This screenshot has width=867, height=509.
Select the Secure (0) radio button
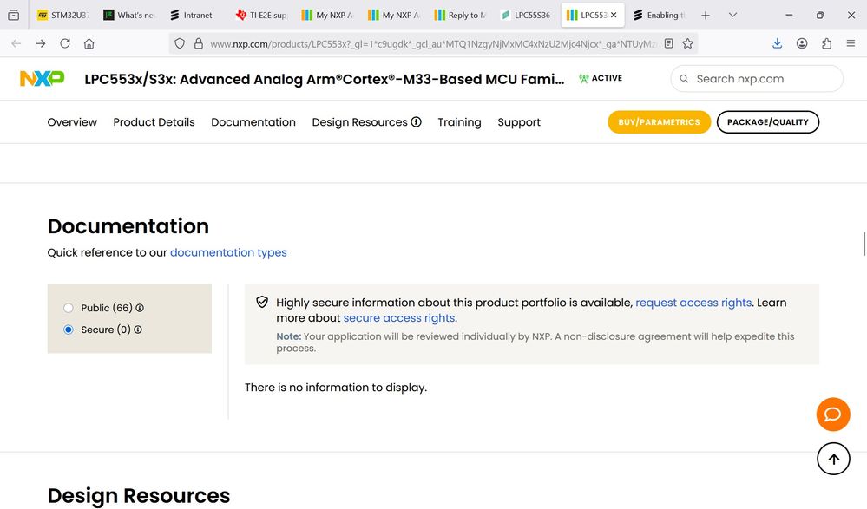click(x=69, y=330)
